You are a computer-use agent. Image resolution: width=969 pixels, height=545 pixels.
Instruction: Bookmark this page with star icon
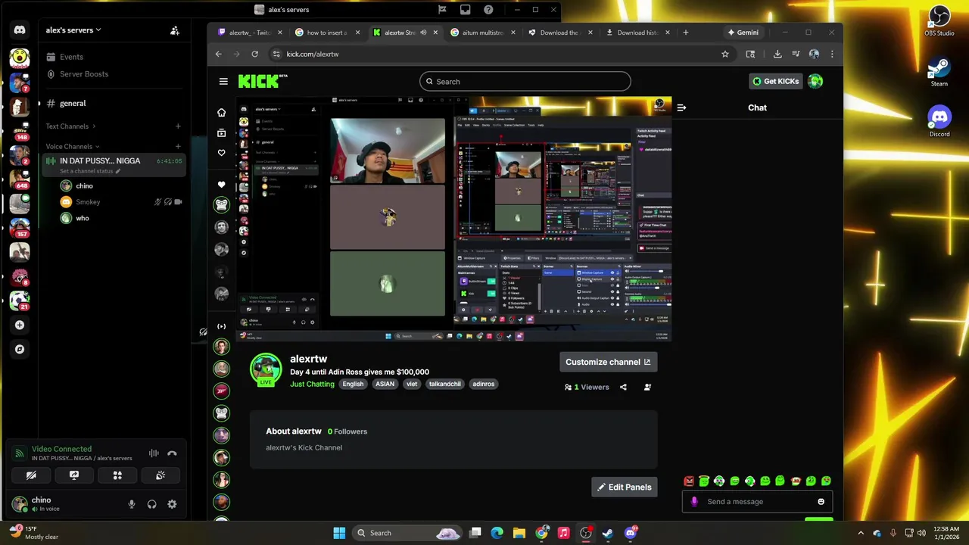725,54
